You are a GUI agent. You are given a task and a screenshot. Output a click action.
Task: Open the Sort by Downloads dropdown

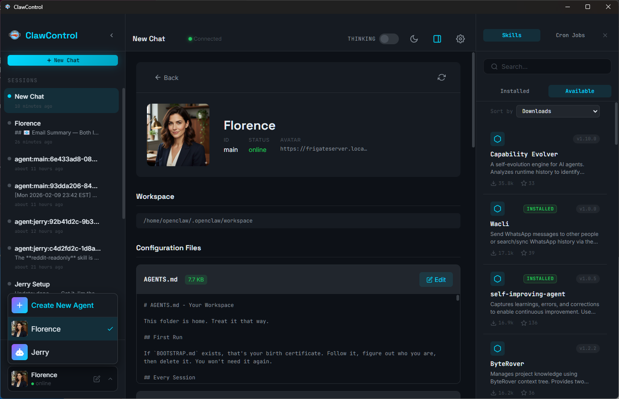[558, 111]
